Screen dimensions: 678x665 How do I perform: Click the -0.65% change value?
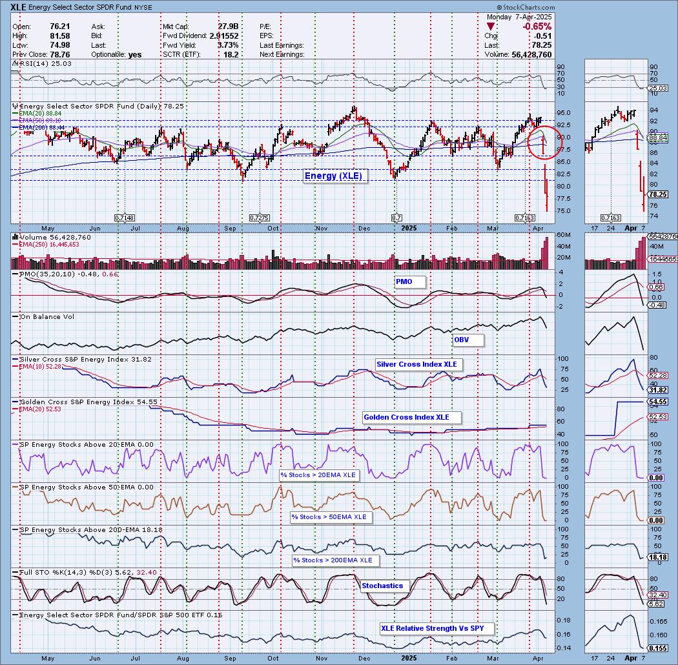click(537, 26)
